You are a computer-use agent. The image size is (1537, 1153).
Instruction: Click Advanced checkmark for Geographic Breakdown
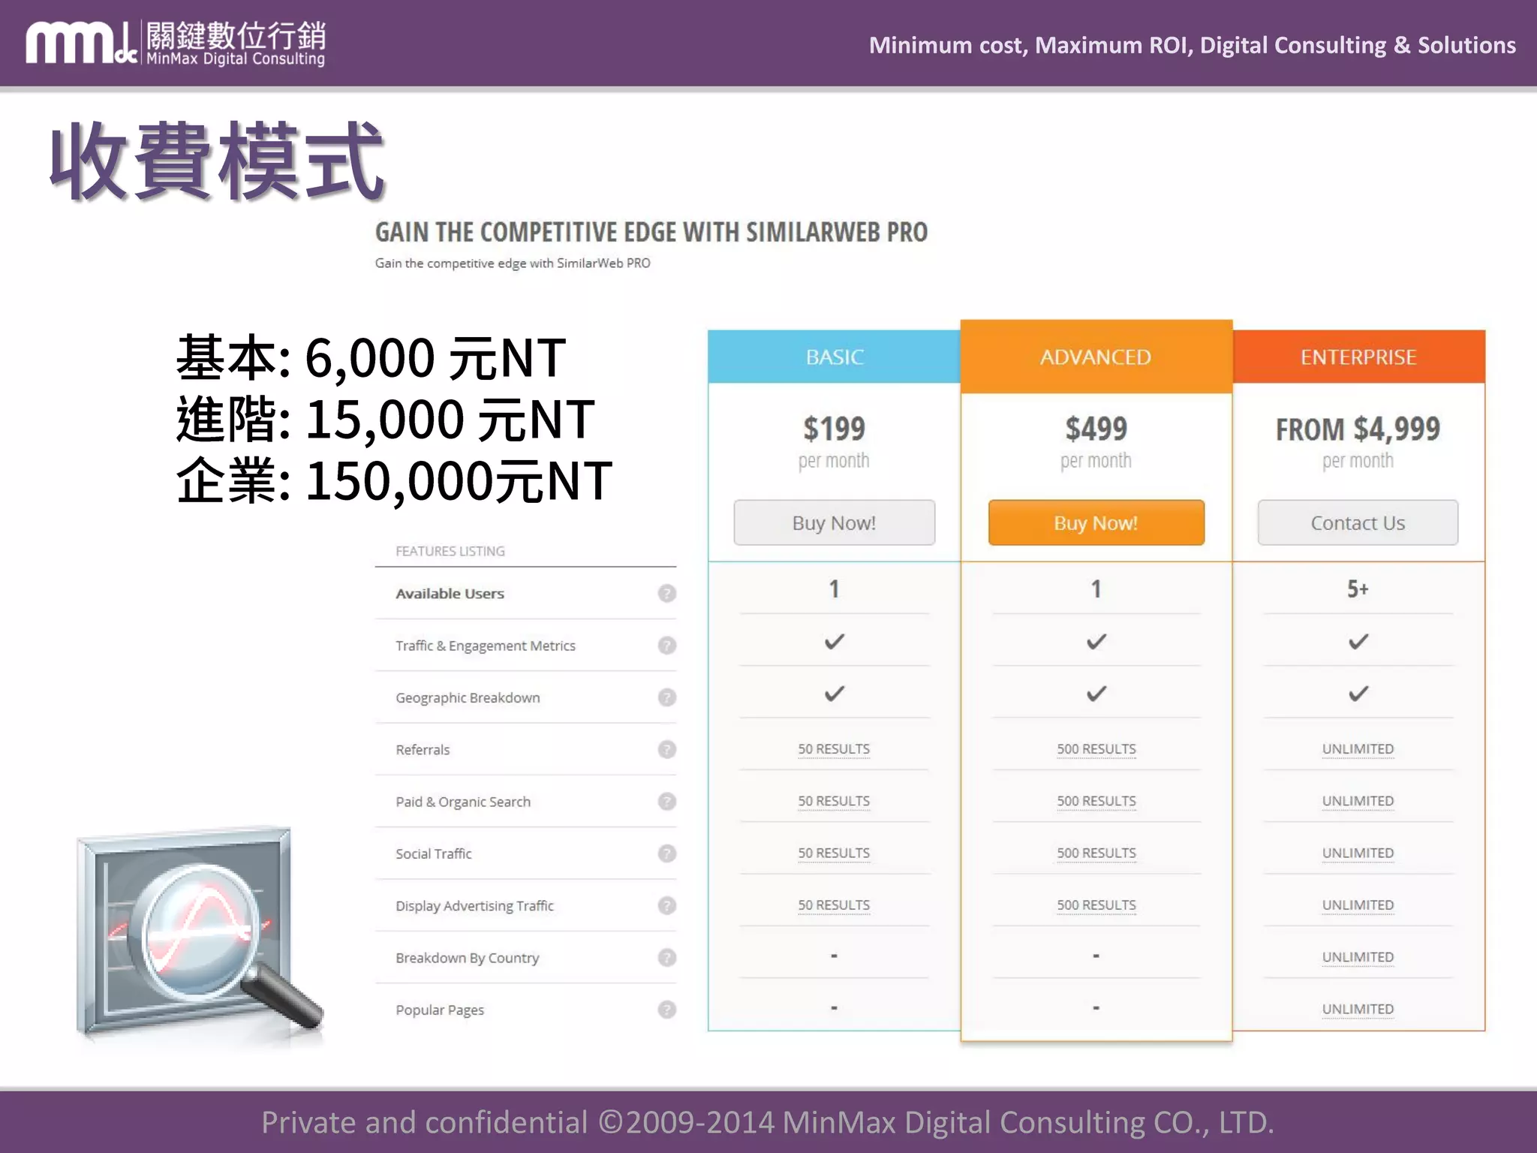1096,694
